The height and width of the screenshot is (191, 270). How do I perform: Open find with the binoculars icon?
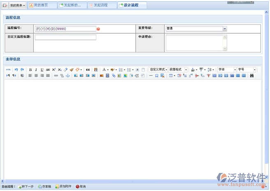(x=251, y=76)
